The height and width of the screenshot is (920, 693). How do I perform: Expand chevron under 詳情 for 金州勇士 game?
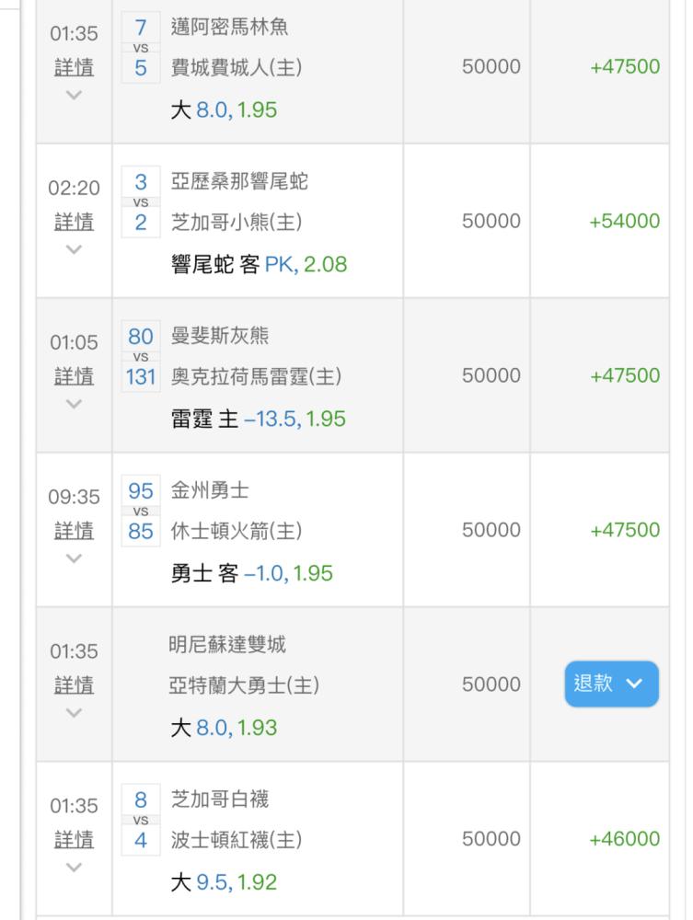(x=74, y=558)
